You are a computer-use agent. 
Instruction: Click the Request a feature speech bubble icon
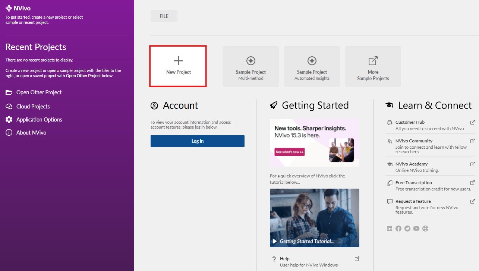(x=390, y=201)
